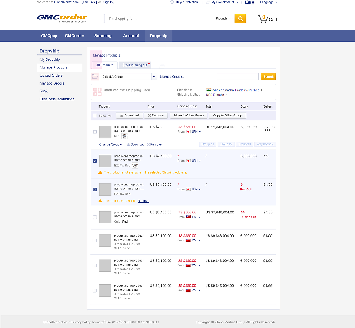Image resolution: width=355 pixels, height=328 pixels.
Task: Open Upload Orders in sidebar
Action: [x=51, y=75]
